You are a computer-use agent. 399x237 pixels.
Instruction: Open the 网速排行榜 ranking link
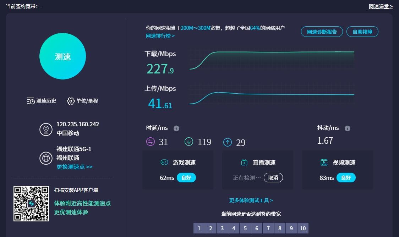[x=160, y=36]
